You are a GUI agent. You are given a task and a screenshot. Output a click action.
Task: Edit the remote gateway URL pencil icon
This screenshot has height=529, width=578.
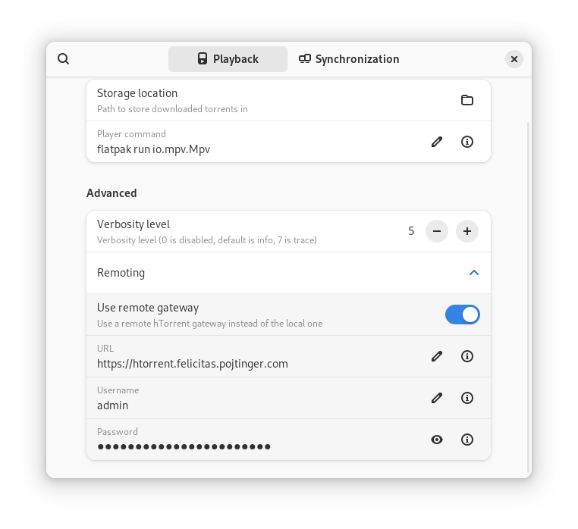437,356
